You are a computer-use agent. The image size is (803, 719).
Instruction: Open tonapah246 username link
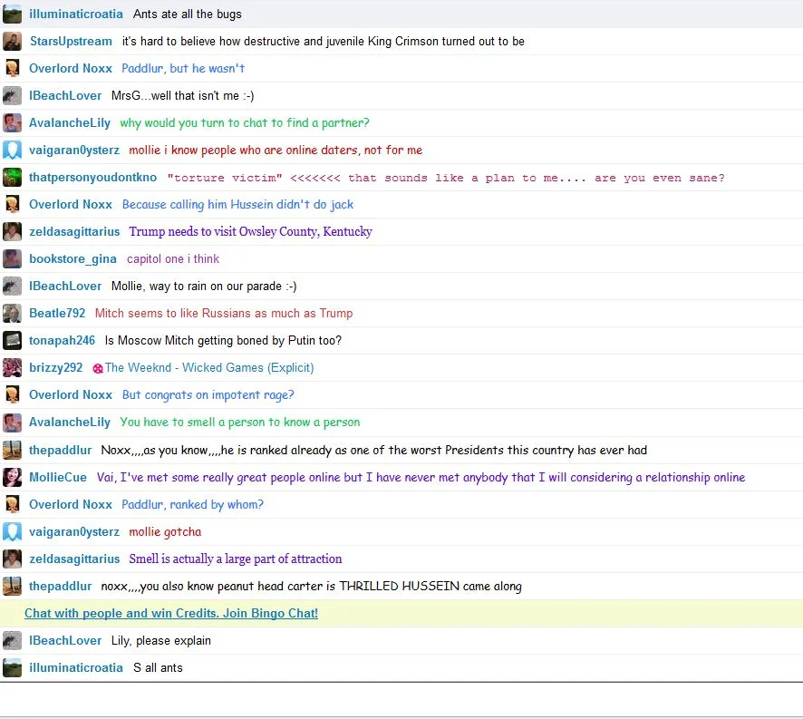click(62, 340)
